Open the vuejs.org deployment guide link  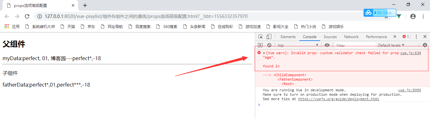coord(338,99)
